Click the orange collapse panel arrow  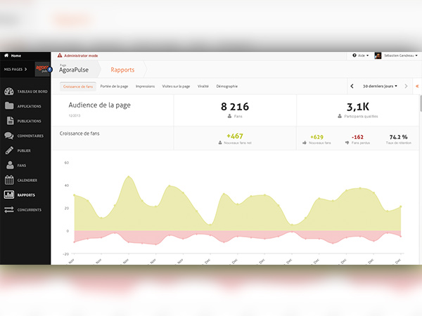point(416,86)
